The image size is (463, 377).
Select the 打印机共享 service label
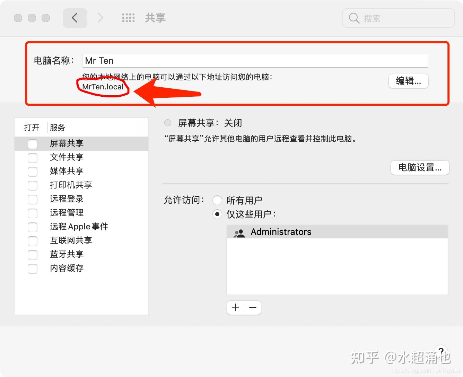(71, 185)
